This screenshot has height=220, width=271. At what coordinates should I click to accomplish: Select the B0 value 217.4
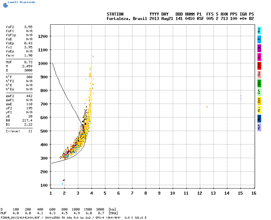27,120
